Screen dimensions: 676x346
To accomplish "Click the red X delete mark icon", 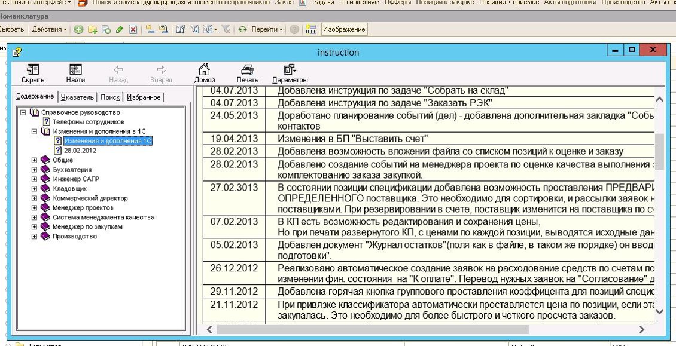I will coord(133,29).
